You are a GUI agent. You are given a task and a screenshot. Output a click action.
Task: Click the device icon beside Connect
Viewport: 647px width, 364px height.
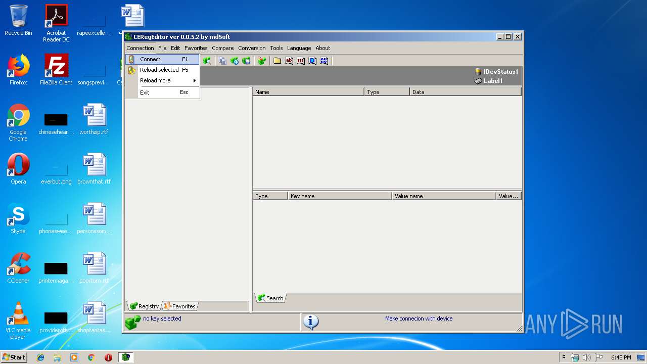131,59
